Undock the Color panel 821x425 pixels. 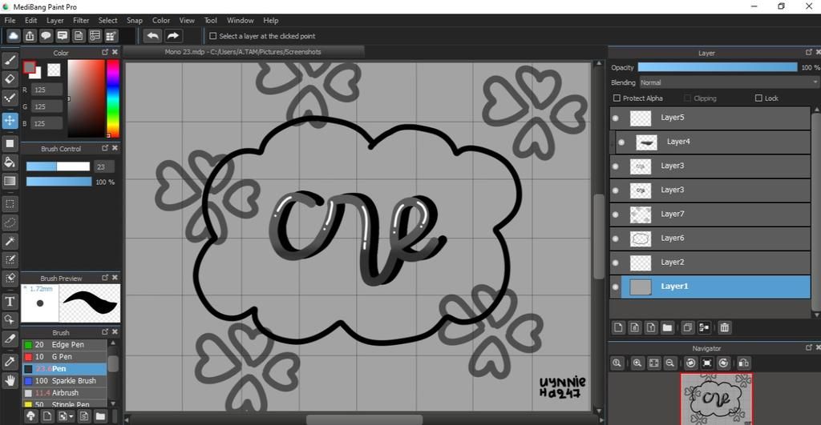(x=105, y=52)
